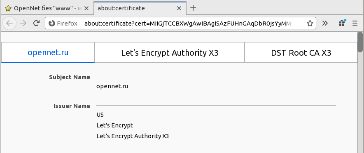Click Let's Encrypt Authority X3 under Issuer Name
Image resolution: width=364 pixels, height=153 pixels.
click(x=133, y=136)
